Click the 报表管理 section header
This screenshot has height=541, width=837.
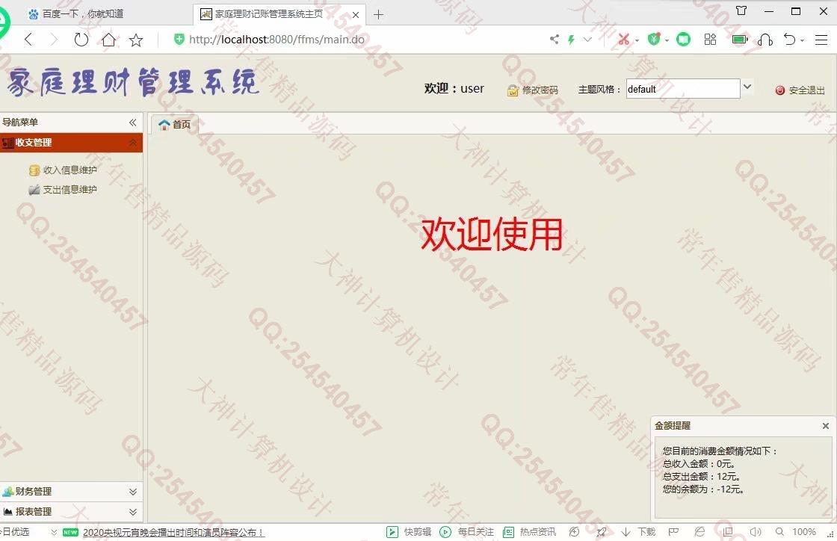click(x=71, y=512)
